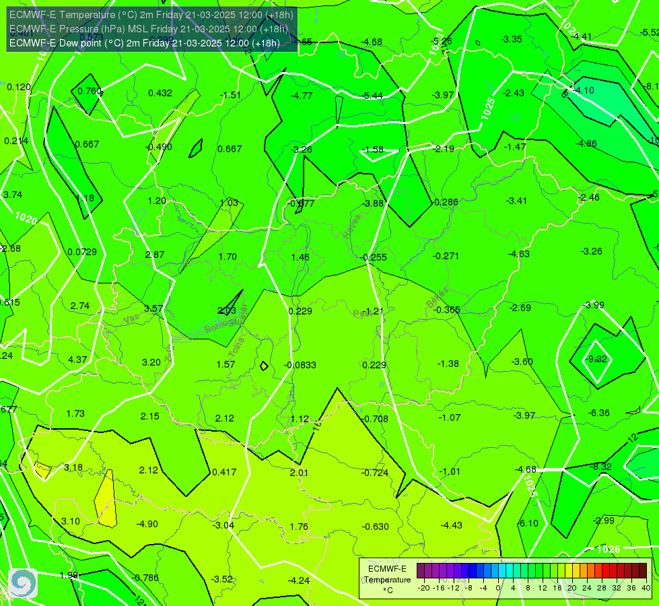Click the Heves county label
The width and height of the screenshot is (659, 606).
coord(352,226)
